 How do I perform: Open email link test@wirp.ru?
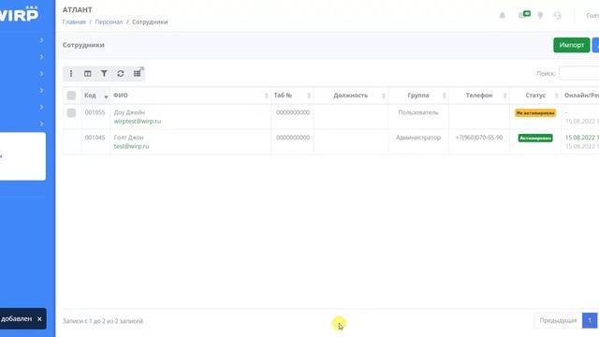click(x=131, y=146)
